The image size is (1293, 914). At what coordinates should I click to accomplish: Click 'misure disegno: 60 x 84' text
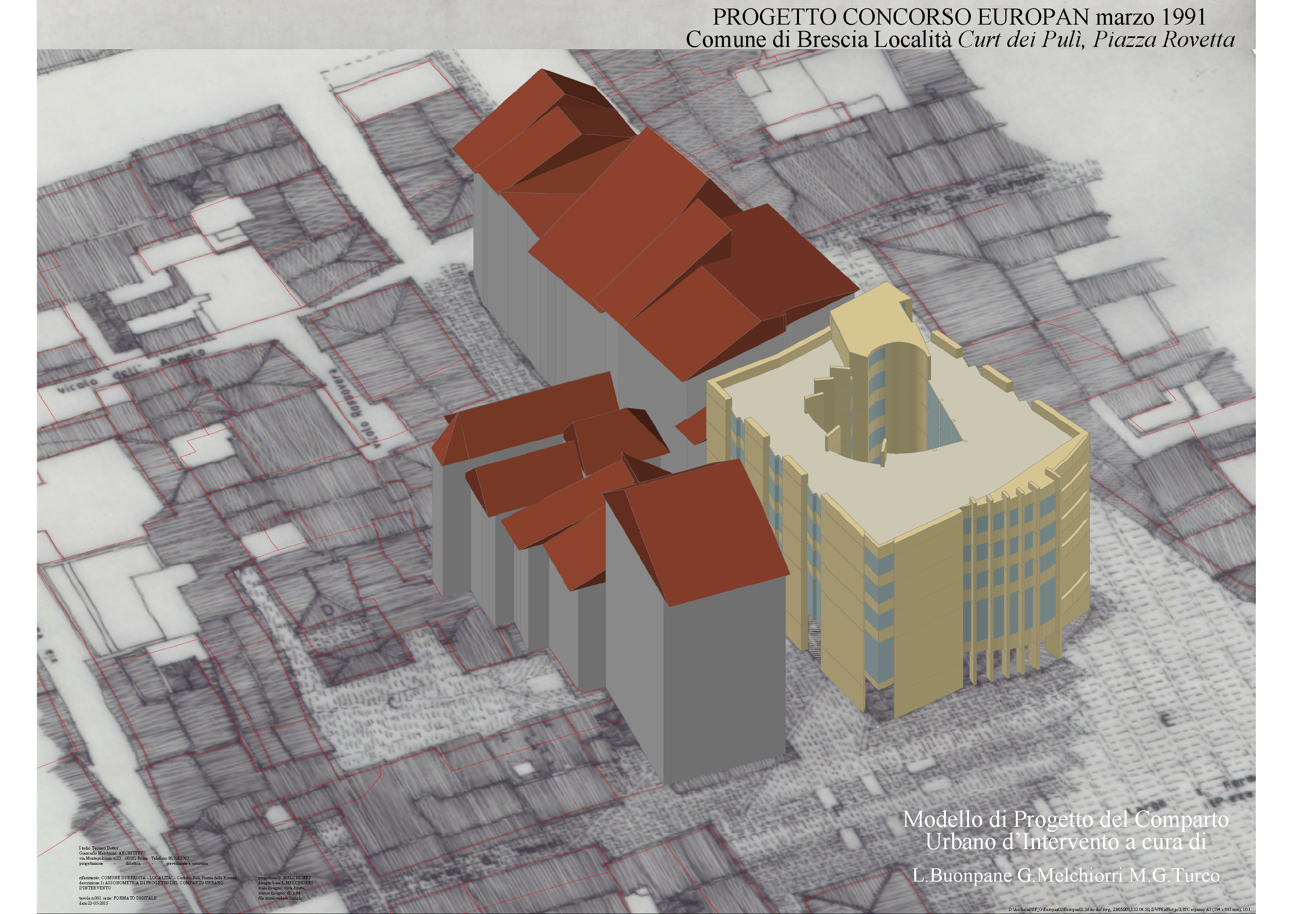coord(279,893)
